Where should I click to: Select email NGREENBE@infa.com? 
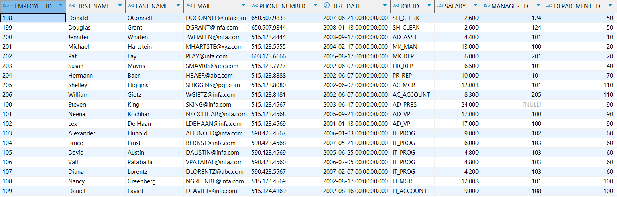click(x=216, y=181)
